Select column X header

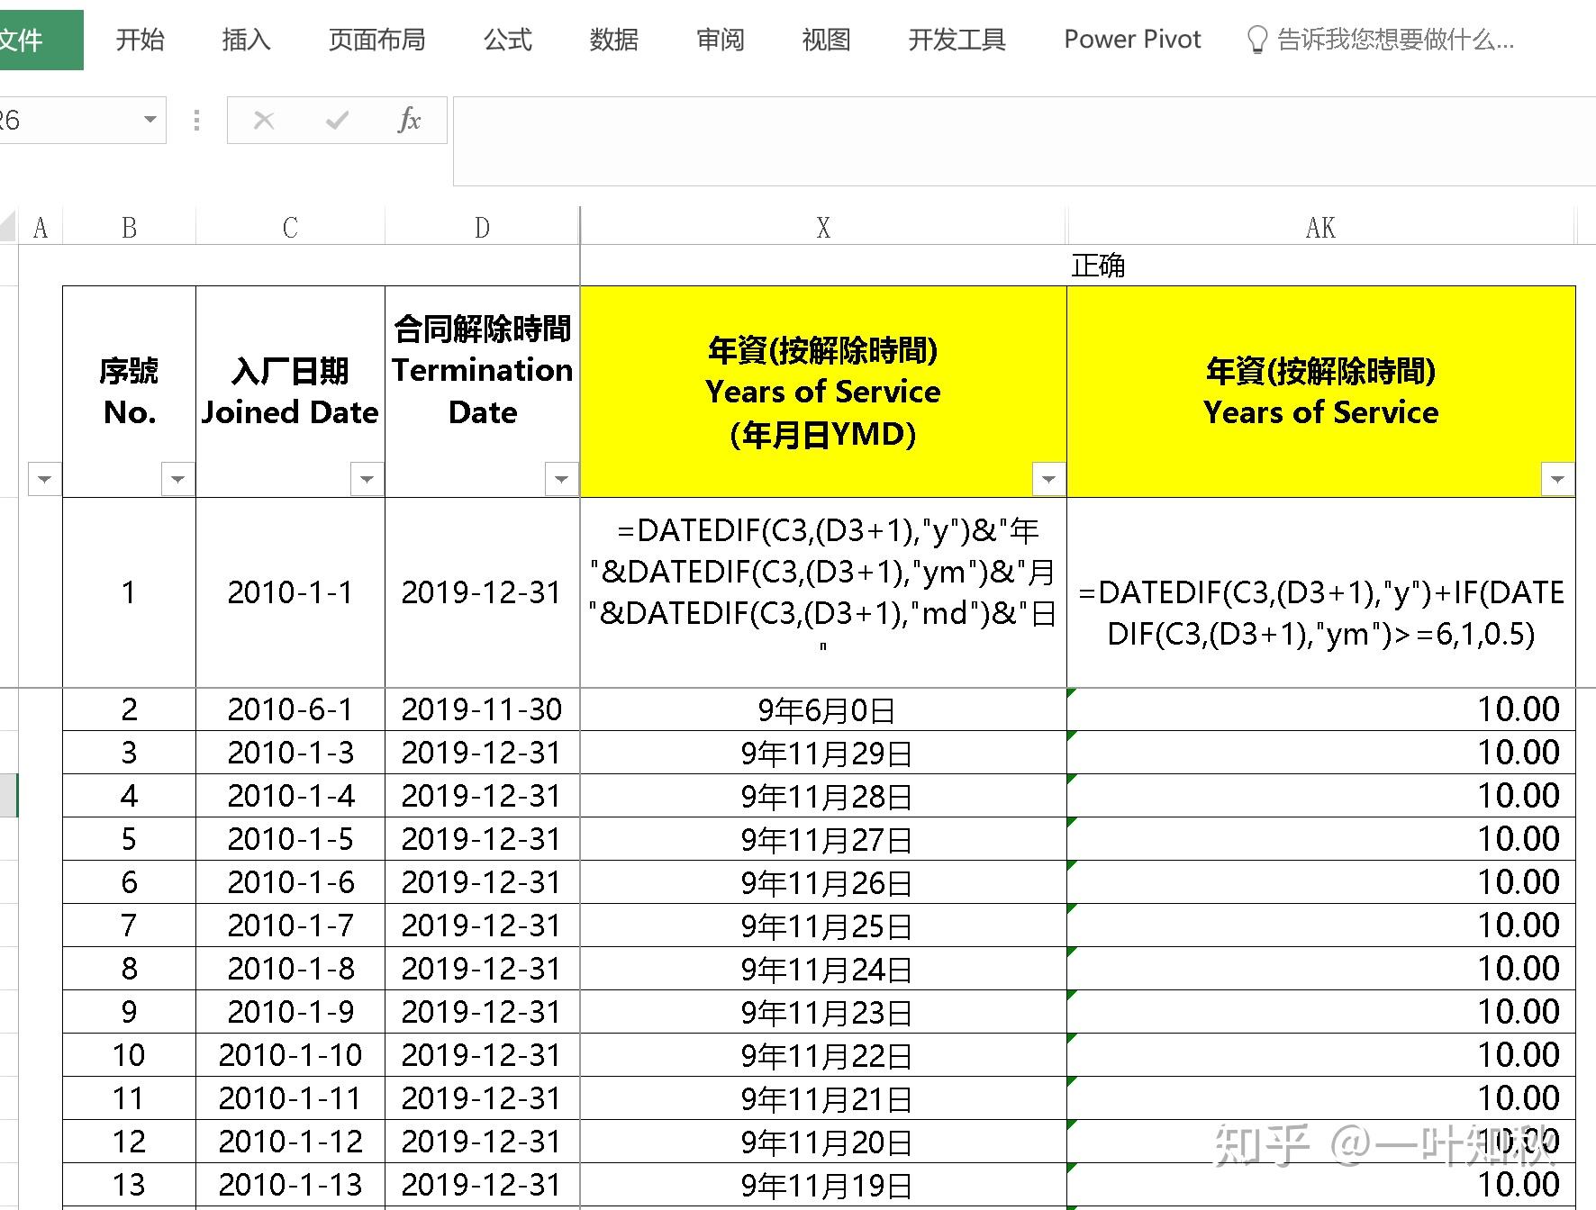(x=823, y=228)
